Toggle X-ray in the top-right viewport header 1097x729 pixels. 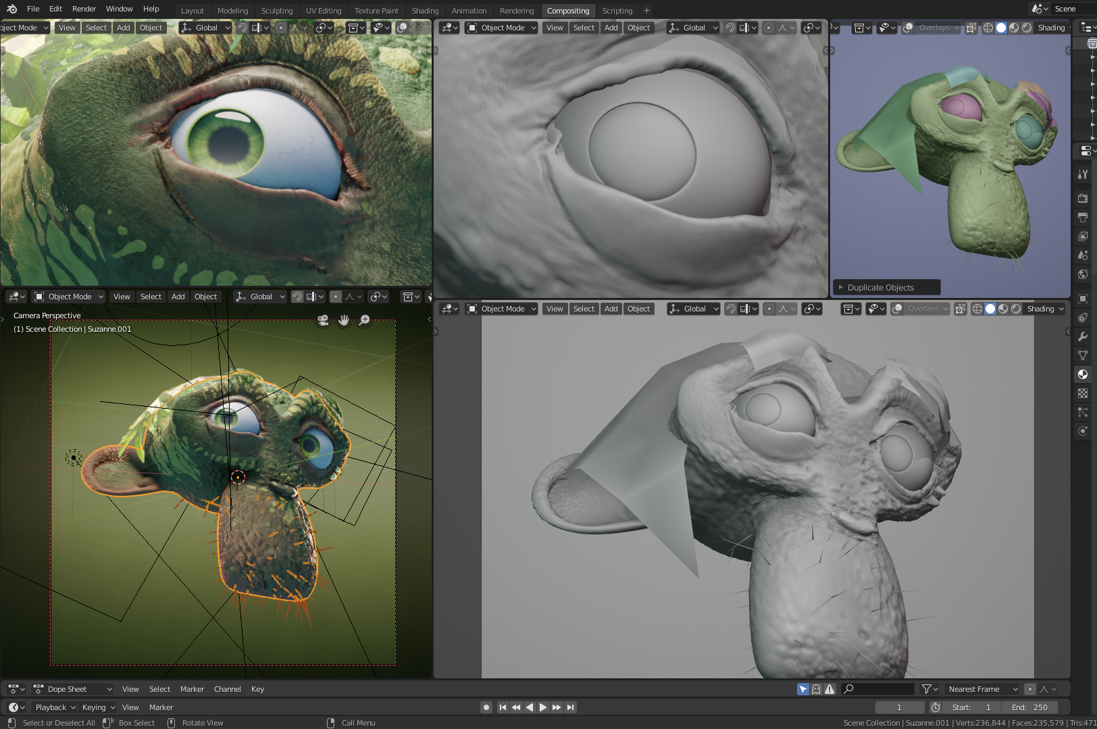point(971,28)
